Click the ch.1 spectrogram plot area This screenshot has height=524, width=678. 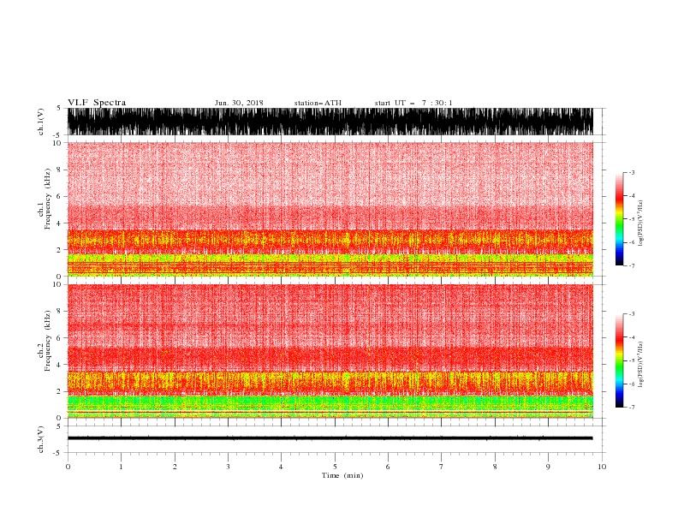click(330, 209)
